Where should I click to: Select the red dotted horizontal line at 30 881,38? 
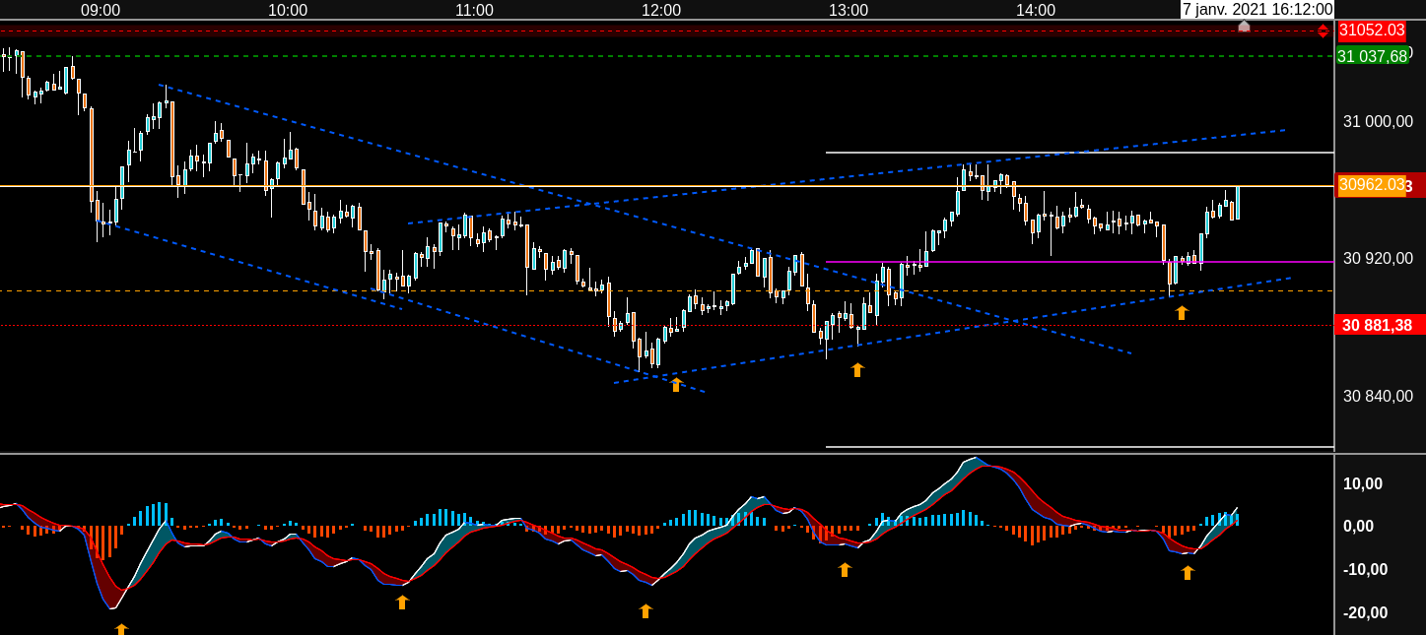pos(666,326)
